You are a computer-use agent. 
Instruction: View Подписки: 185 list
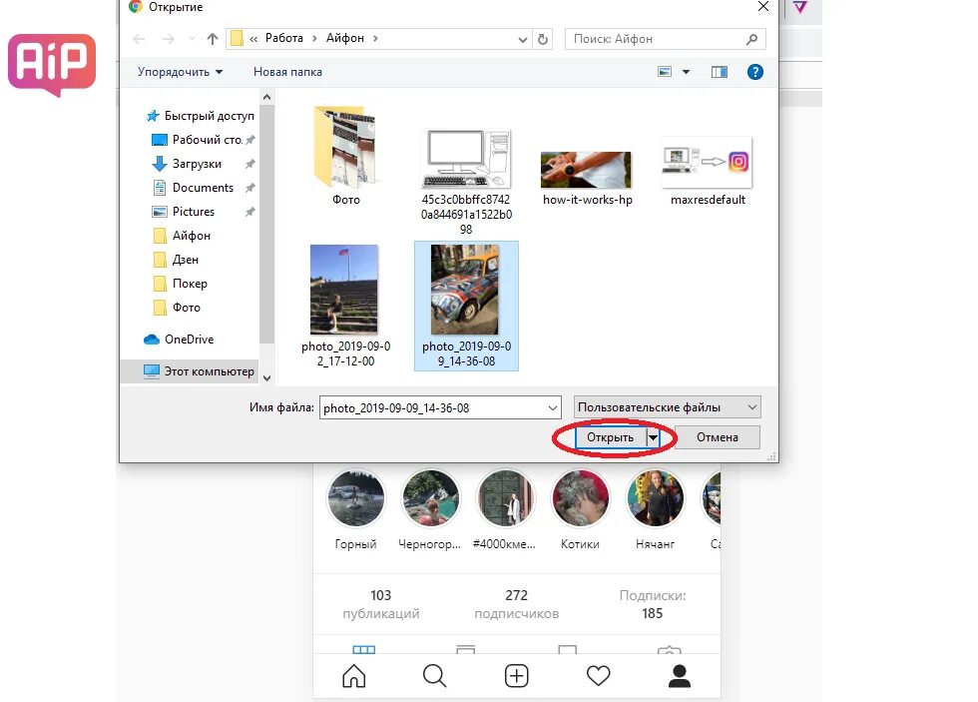coord(653,604)
